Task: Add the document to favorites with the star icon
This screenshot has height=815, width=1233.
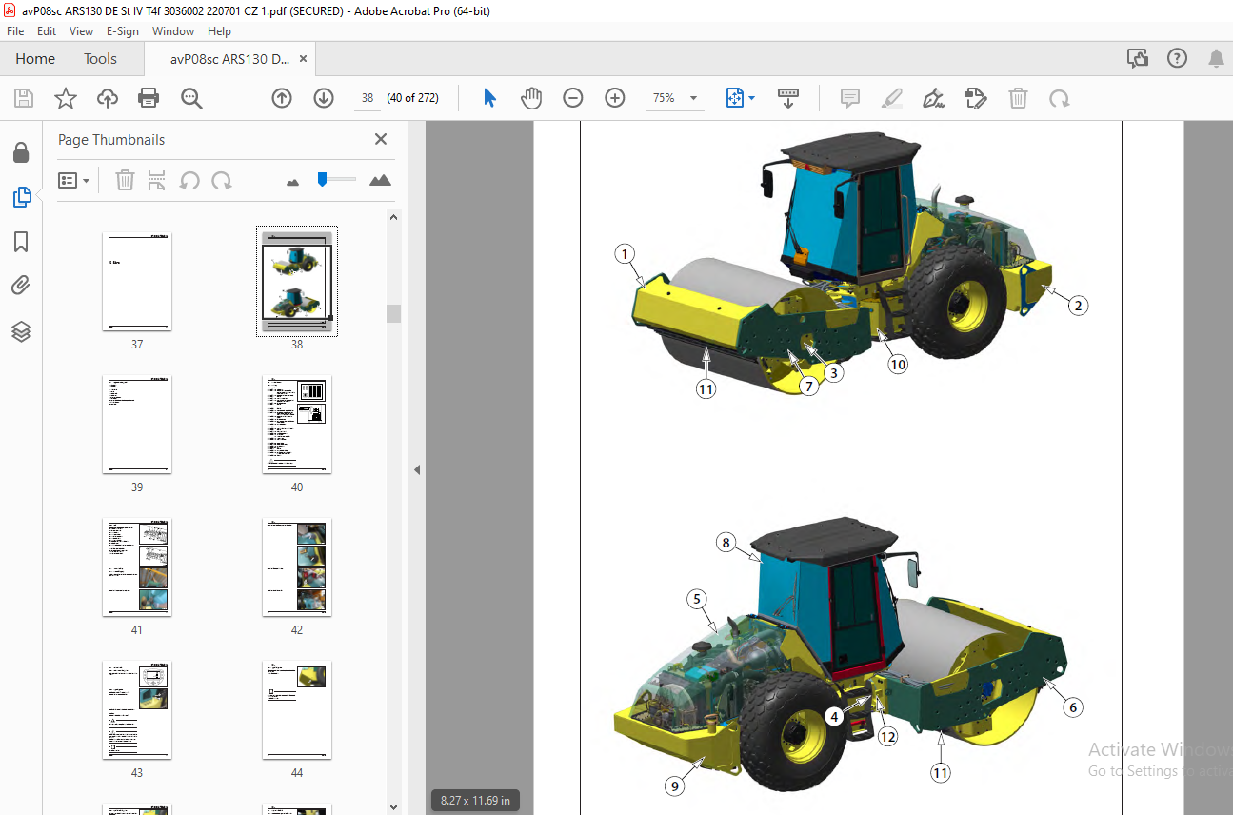Action: coord(66,98)
